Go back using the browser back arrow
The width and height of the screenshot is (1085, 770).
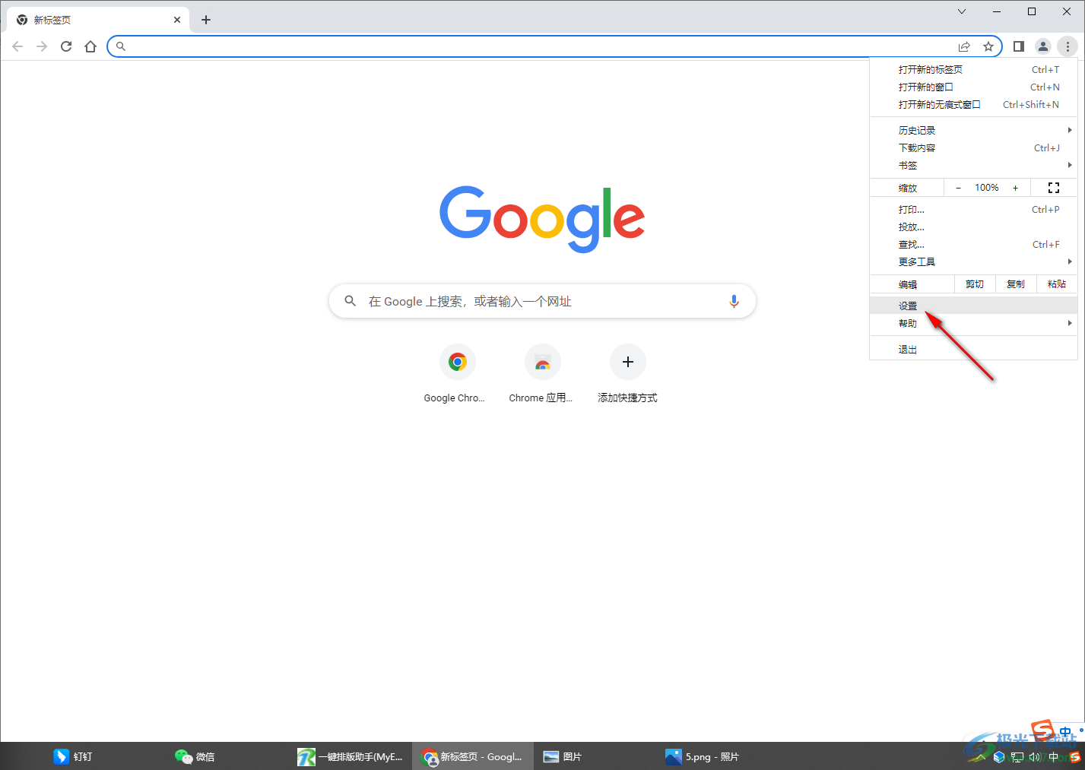(17, 46)
